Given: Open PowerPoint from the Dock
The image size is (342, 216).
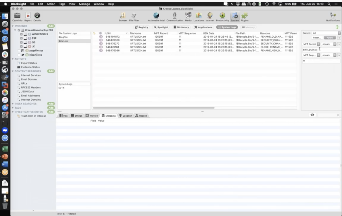Looking at the screenshot, I should coord(5,157).
